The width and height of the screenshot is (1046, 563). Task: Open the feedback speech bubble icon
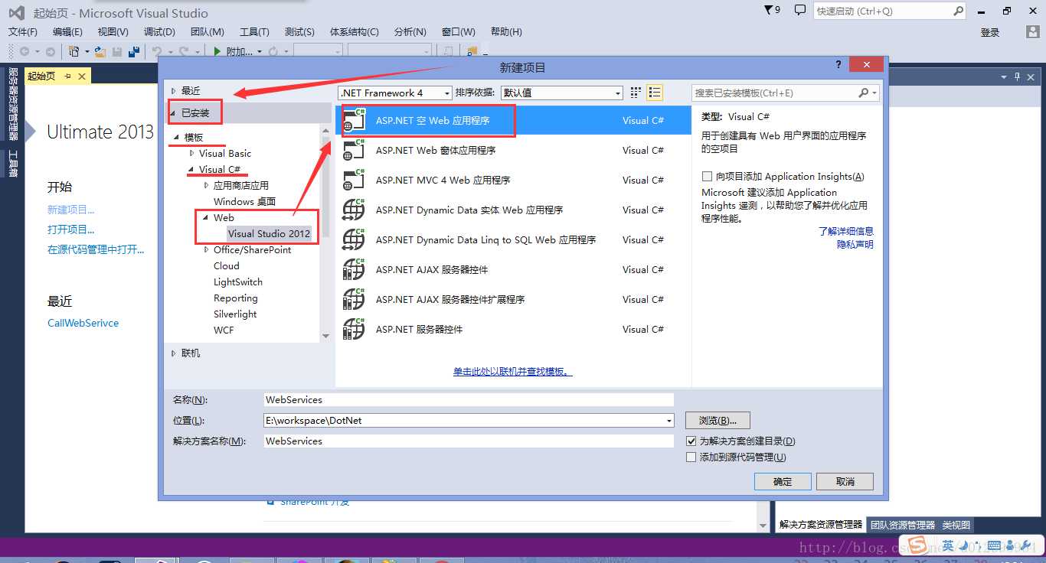click(800, 10)
